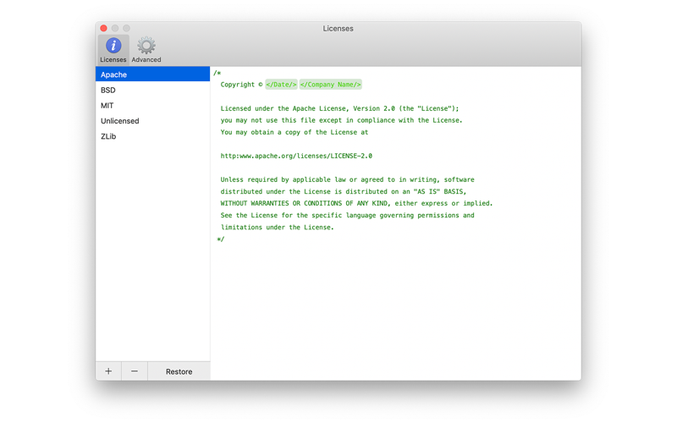
Task: Click the 'limitations under the License.' line
Action: (x=278, y=227)
